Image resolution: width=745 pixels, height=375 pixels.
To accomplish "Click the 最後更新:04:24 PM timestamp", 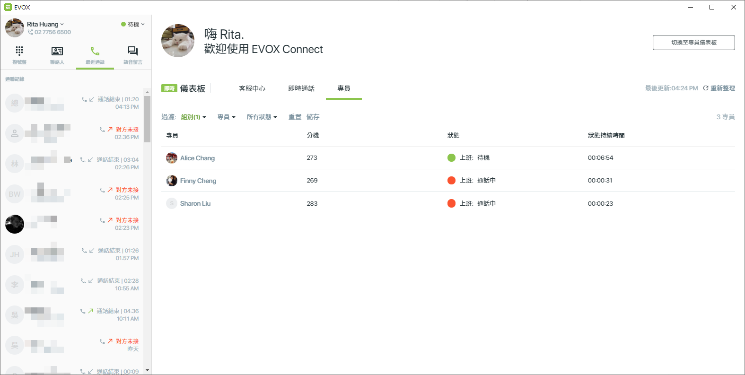I will (x=672, y=88).
